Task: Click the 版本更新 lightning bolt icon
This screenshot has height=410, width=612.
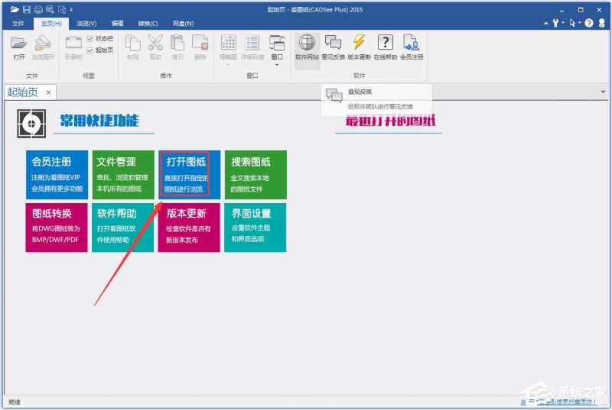Action: [x=359, y=44]
